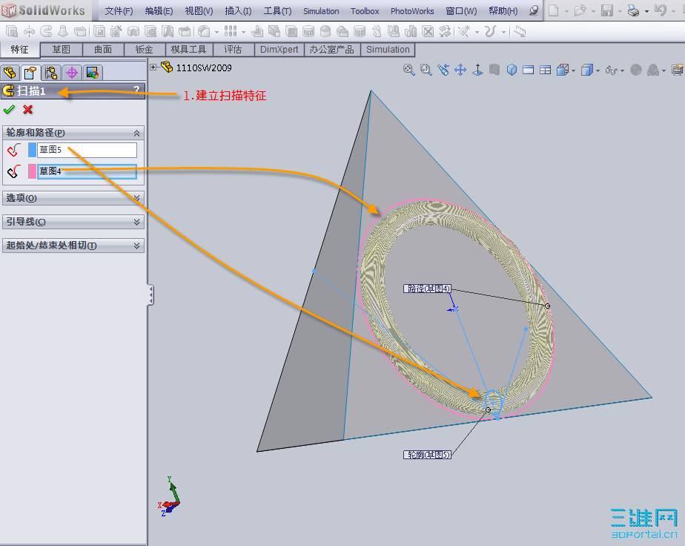Click the four-pane viewport icon
Image resolution: width=685 pixels, height=546 pixels.
[545, 70]
